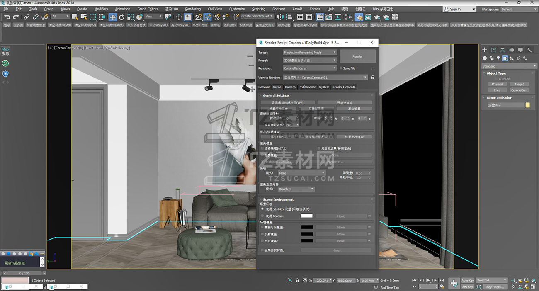Open the Modify tab in the command panel
Viewport: 539px width, 291px height.
493,50
